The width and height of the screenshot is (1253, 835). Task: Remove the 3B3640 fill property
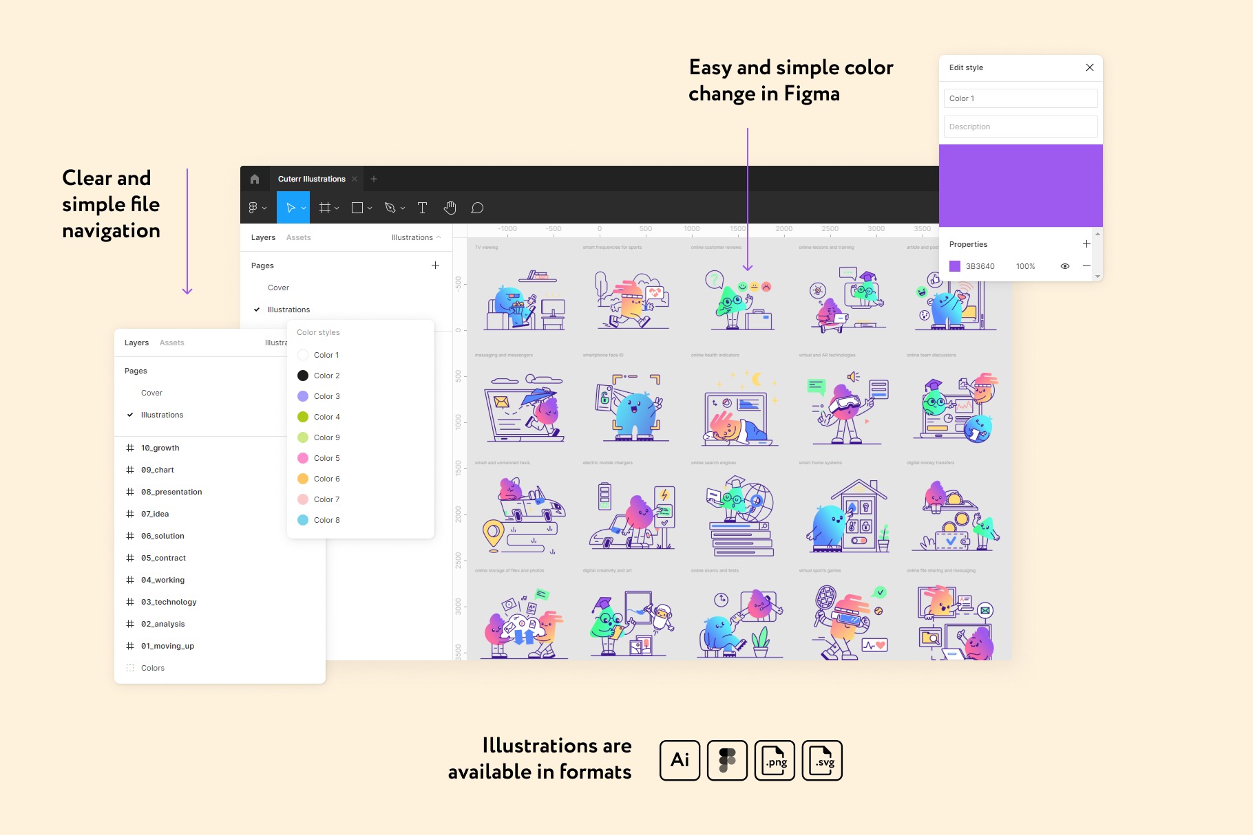point(1086,266)
